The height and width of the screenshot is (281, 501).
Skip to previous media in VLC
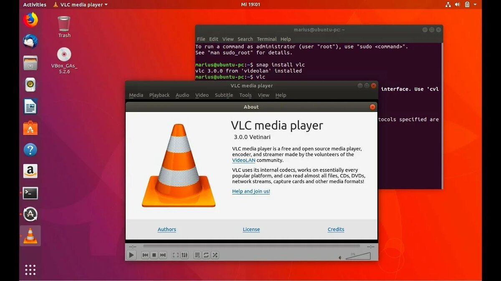pos(145,255)
